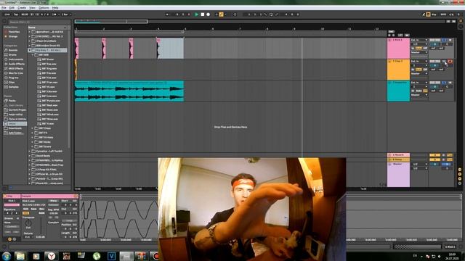Start playback with the green Play button
Viewport: 465px width, 261px height.
coord(196,14)
